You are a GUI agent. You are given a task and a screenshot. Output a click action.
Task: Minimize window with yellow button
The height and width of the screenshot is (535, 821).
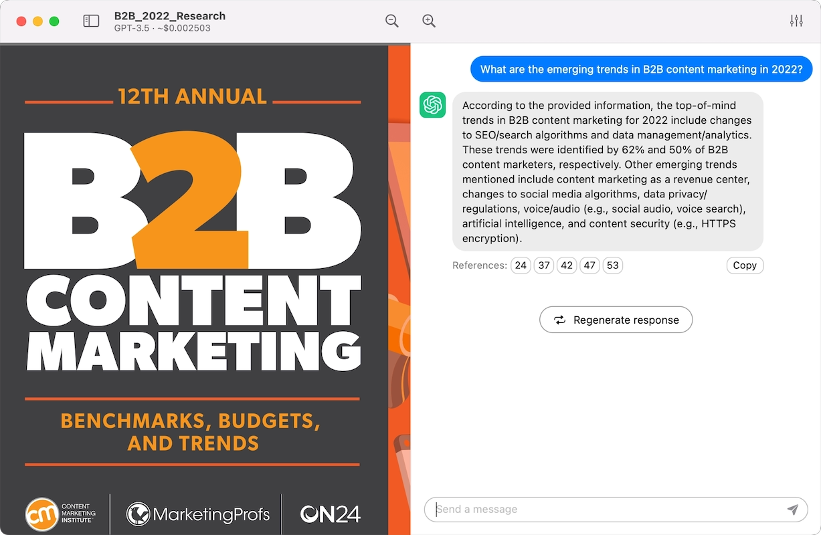(37, 21)
